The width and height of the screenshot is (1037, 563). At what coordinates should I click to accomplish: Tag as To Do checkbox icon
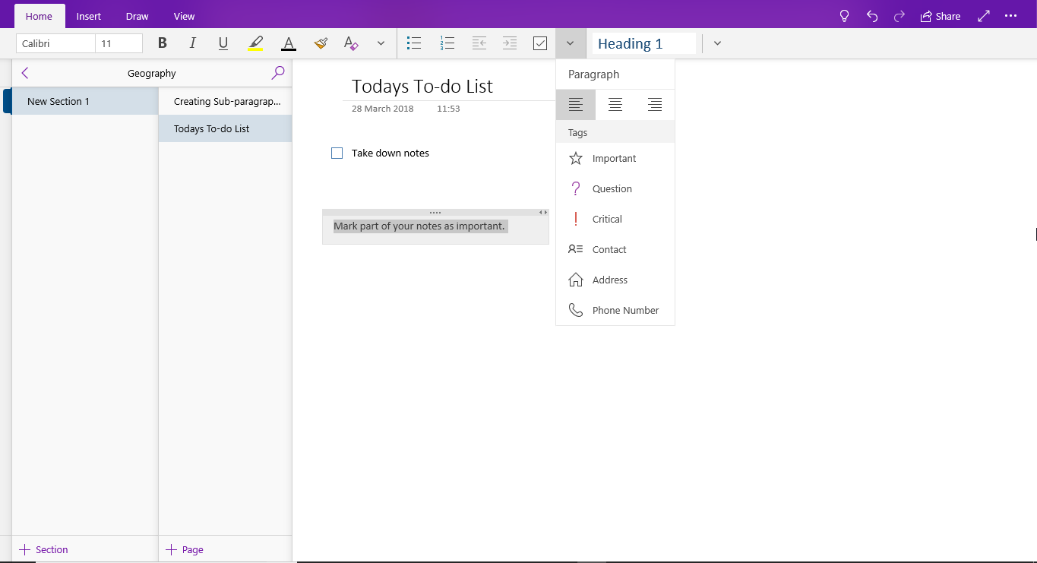coord(540,43)
